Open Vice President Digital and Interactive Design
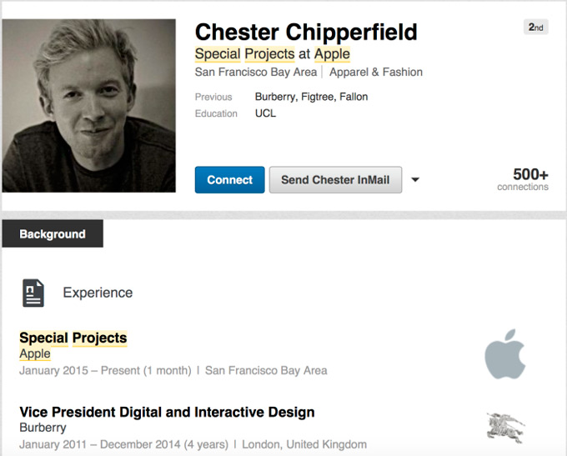This screenshot has height=456, width=567. 167,412
